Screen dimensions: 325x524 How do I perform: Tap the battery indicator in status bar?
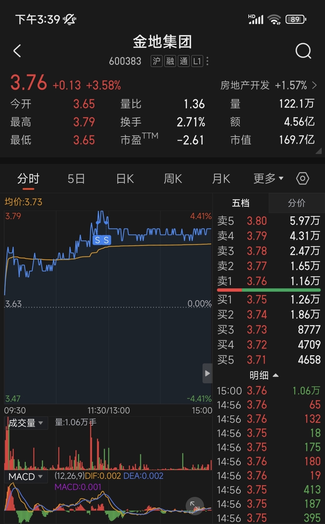point(296,19)
